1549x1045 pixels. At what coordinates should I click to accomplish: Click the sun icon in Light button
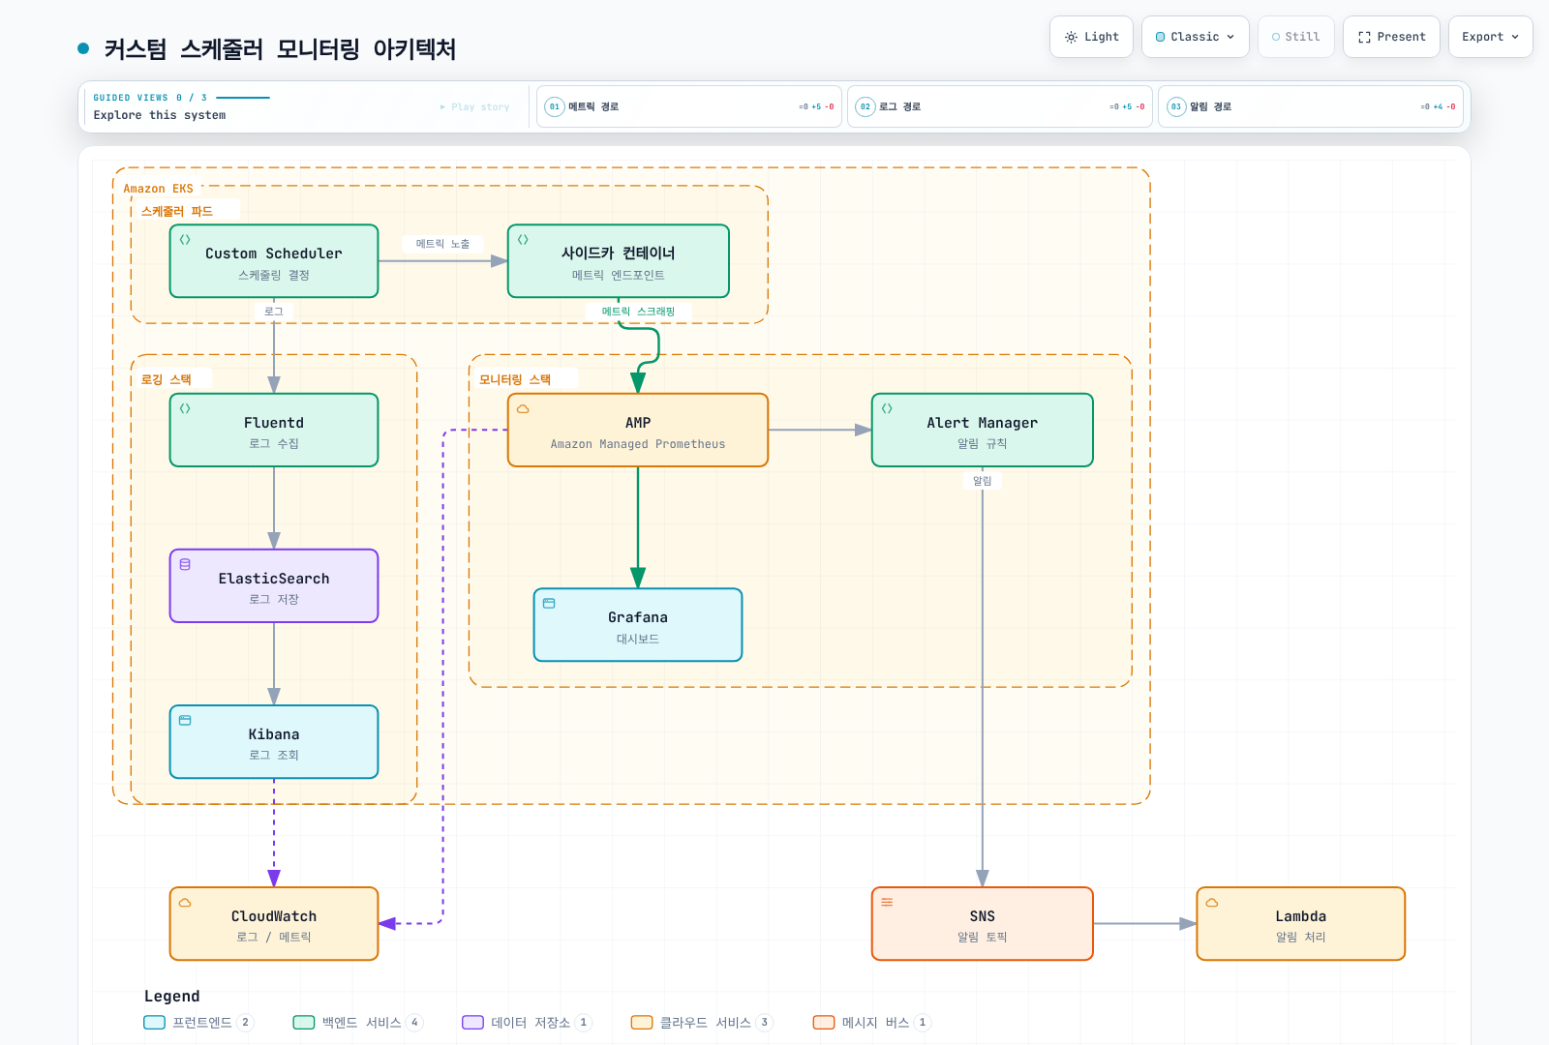[x=1071, y=37]
